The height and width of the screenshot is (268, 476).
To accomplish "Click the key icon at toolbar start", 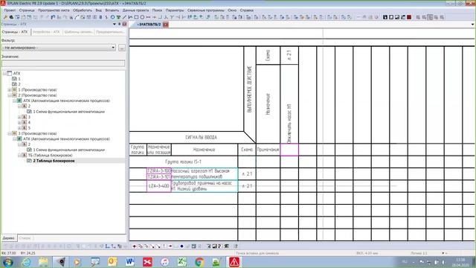I will click(5, 17).
